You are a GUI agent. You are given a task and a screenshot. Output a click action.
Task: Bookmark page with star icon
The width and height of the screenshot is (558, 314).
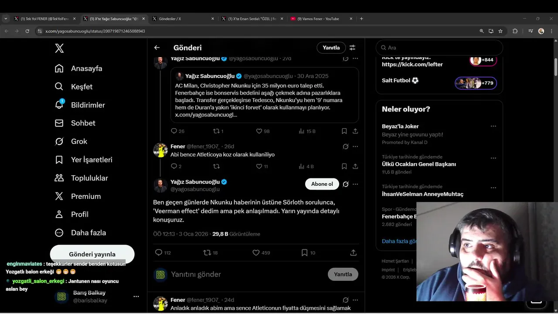500,31
